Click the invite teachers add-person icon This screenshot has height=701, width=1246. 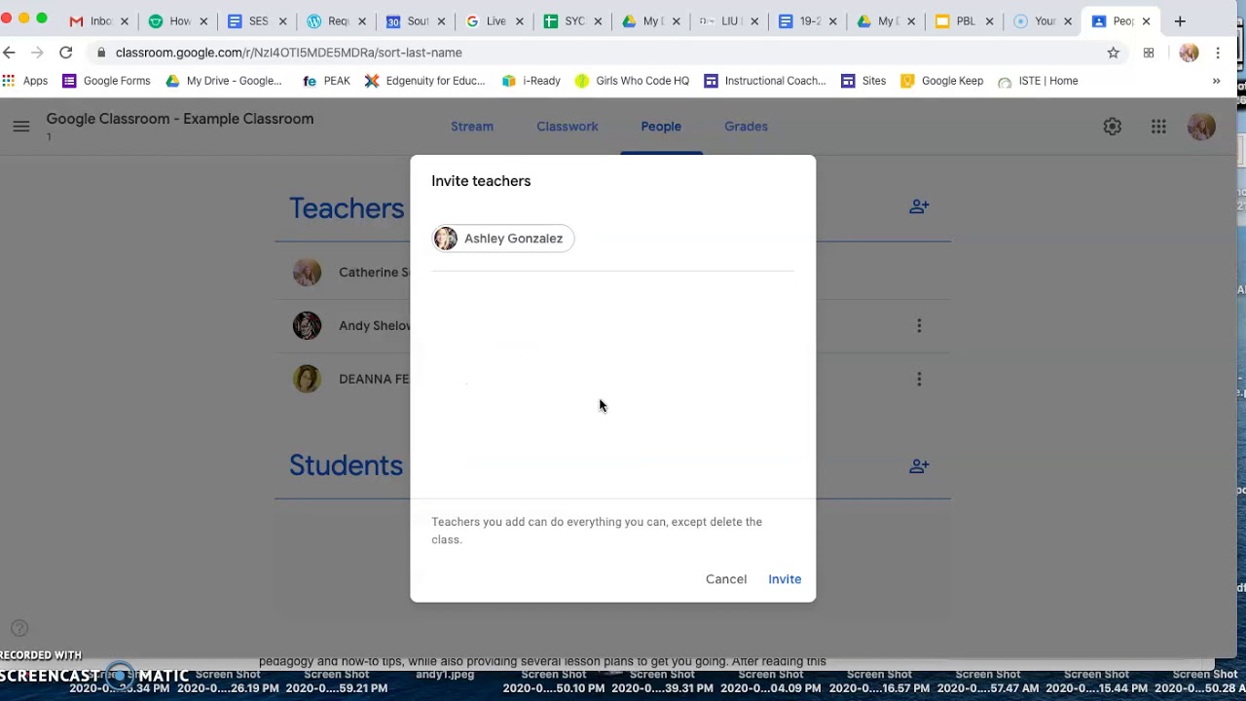[919, 206]
